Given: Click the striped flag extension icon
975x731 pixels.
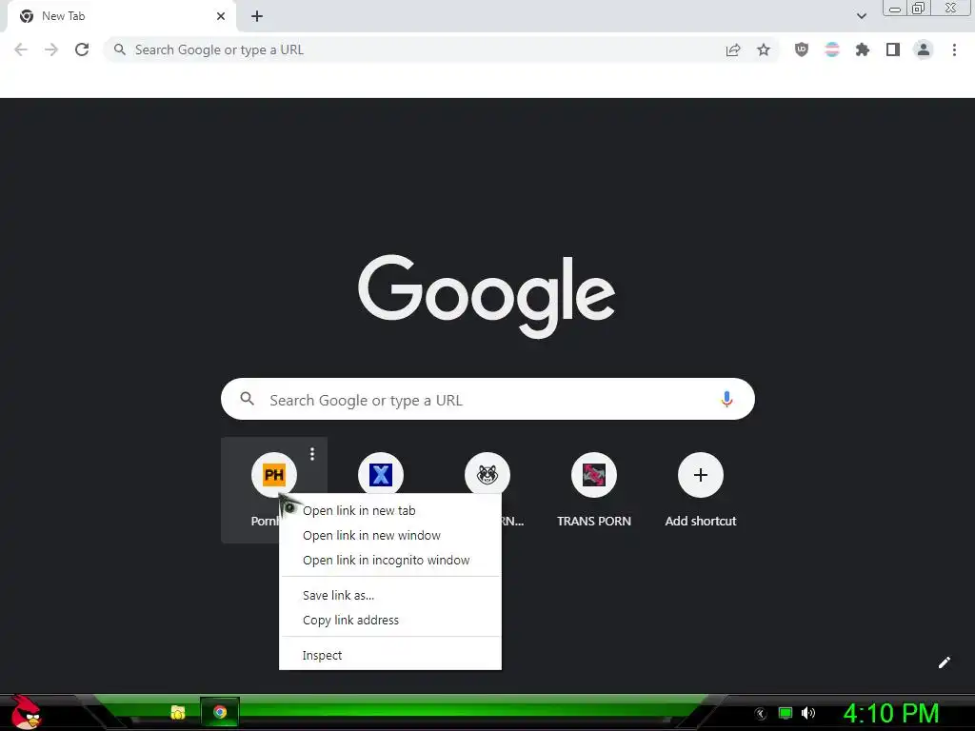Looking at the screenshot, I should [832, 49].
